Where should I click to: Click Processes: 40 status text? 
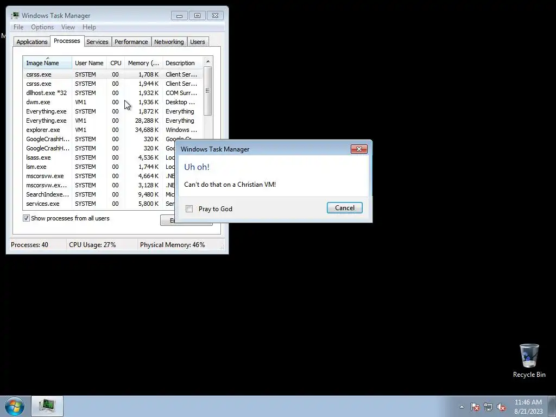pos(29,245)
